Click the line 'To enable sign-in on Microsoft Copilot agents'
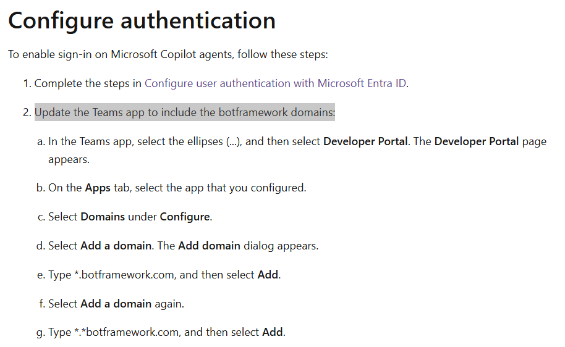Viewport: 565px width, 347px height. coord(168,54)
